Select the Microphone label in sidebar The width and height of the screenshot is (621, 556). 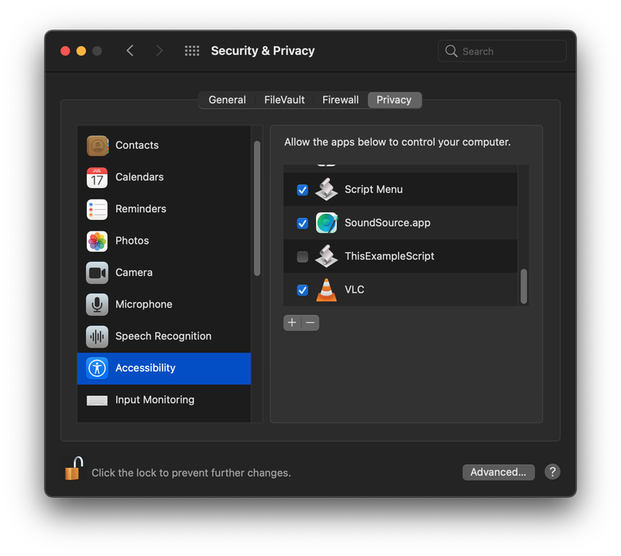144,304
